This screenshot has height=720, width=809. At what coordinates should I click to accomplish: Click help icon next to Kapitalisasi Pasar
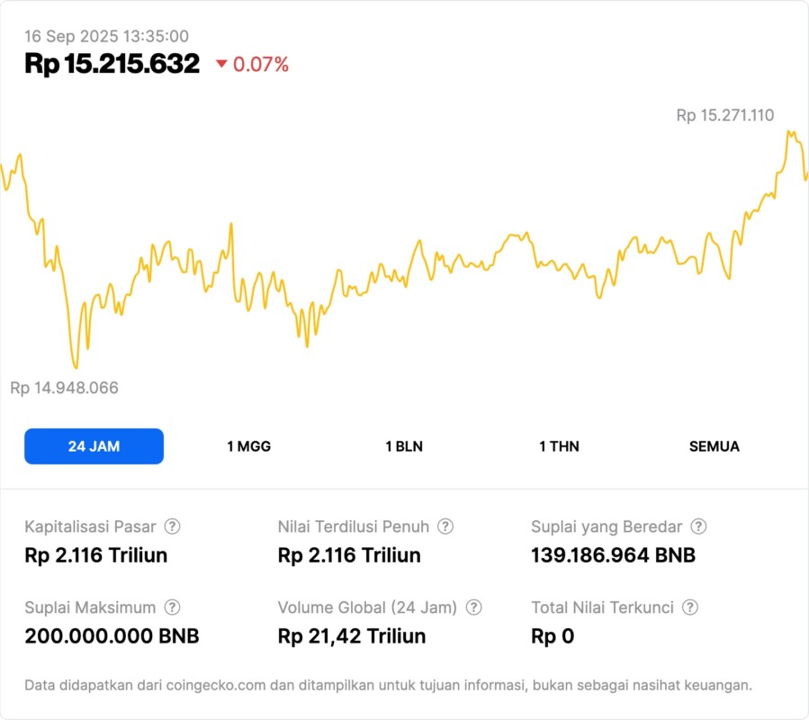(173, 526)
